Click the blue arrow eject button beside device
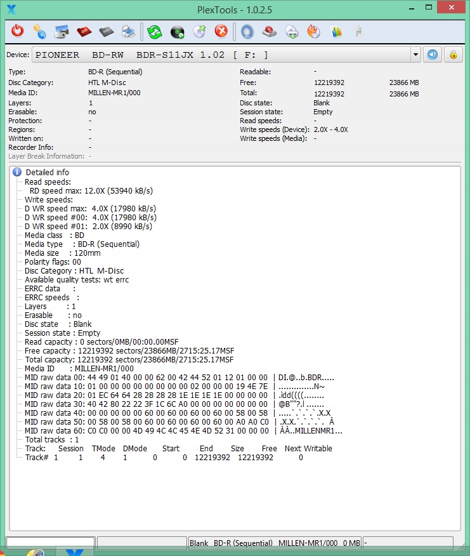Viewport: 470px width, 556px height. coord(432,55)
